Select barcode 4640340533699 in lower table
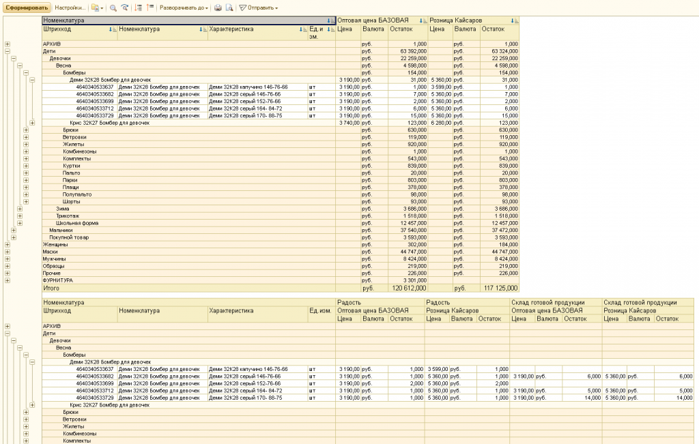The width and height of the screenshot is (699, 444). [x=94, y=383]
